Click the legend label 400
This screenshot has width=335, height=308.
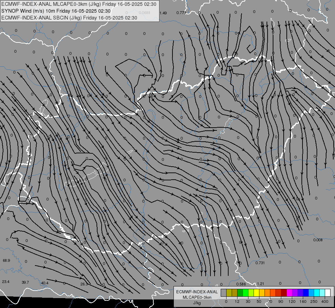click(x=325, y=301)
